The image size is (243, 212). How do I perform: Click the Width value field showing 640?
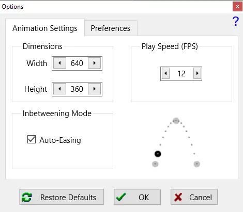pos(77,63)
